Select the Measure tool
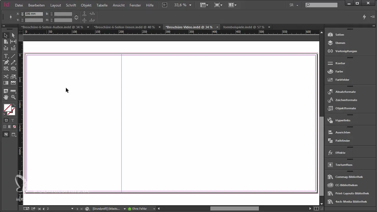The image size is (377, 212). tap(13, 91)
